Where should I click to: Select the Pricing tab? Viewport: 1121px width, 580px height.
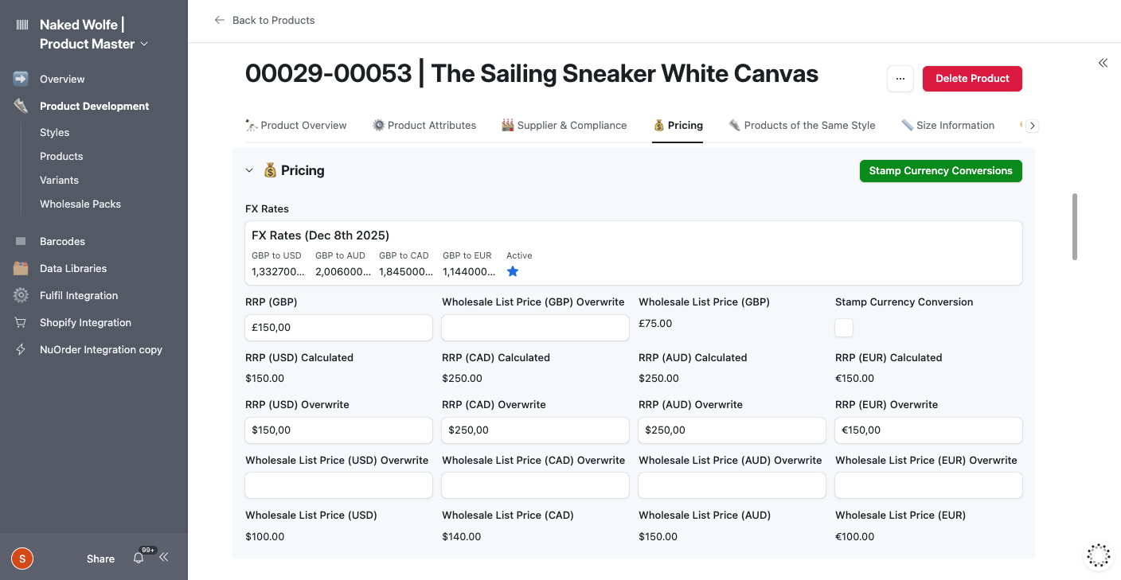click(678, 125)
